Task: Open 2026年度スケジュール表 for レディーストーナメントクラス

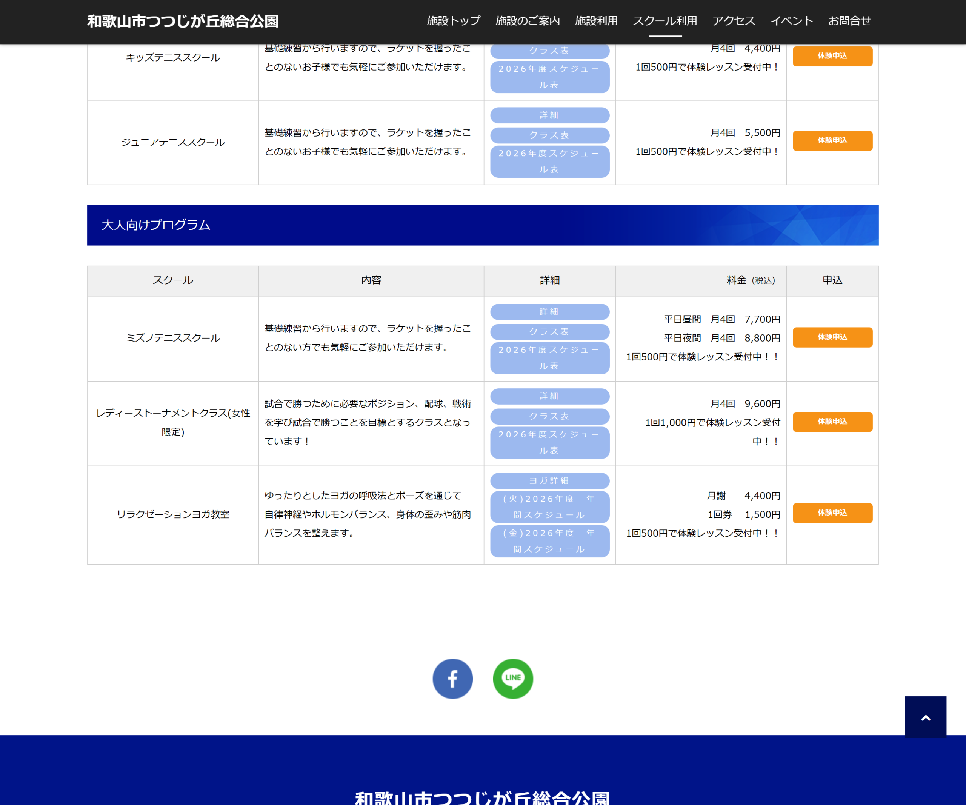Action: tap(550, 443)
